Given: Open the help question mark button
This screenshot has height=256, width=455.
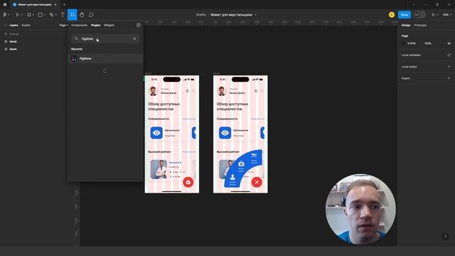Looking at the screenshot, I should [445, 237].
